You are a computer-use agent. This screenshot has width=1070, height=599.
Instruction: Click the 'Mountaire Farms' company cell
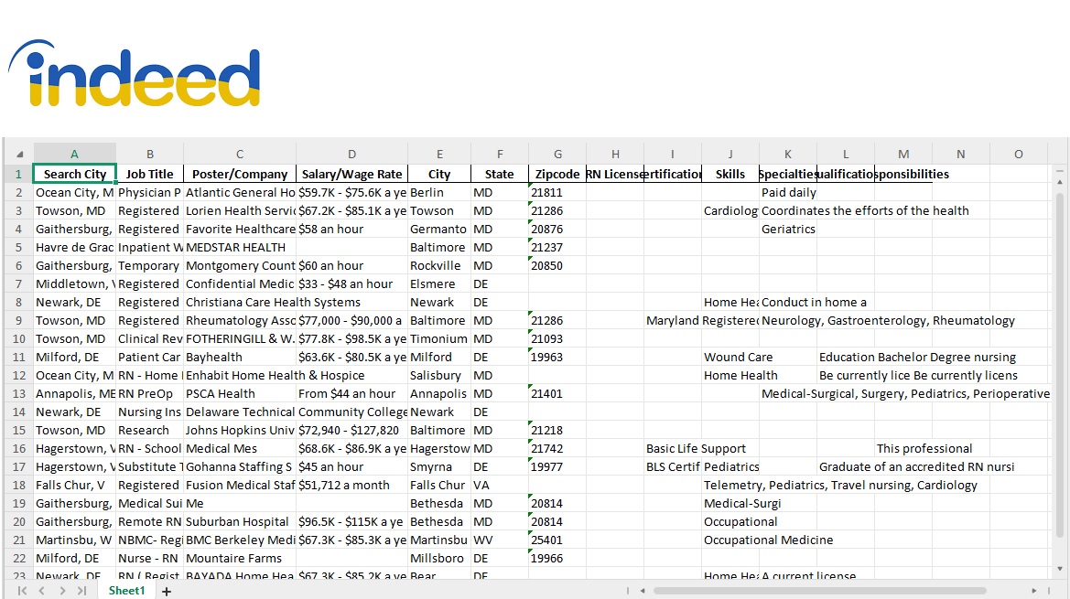(240, 559)
